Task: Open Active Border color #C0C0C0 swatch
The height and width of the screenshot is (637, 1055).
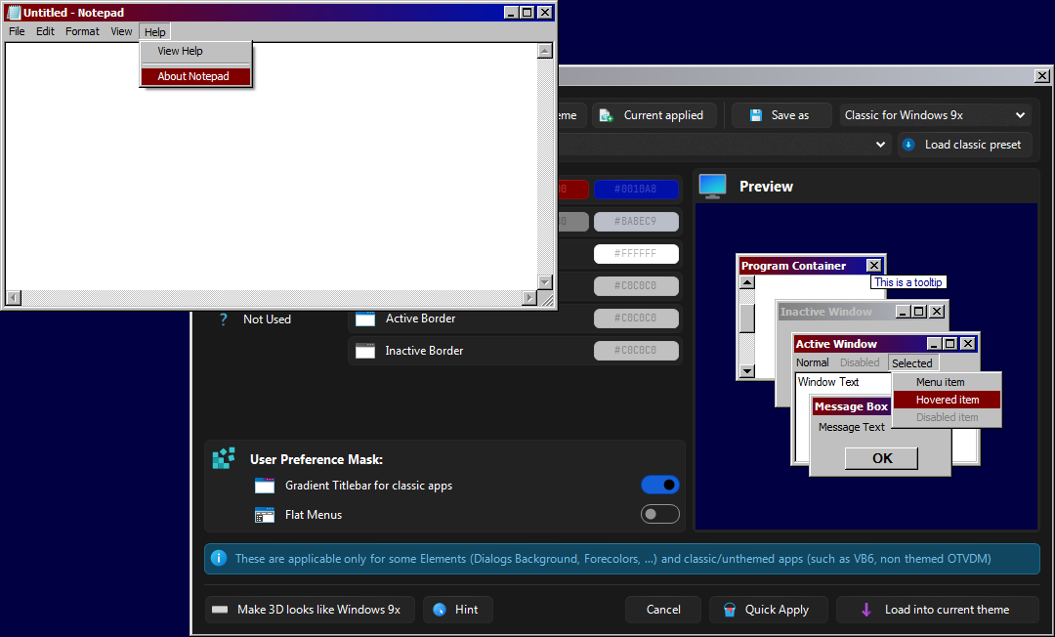Action: tap(636, 318)
